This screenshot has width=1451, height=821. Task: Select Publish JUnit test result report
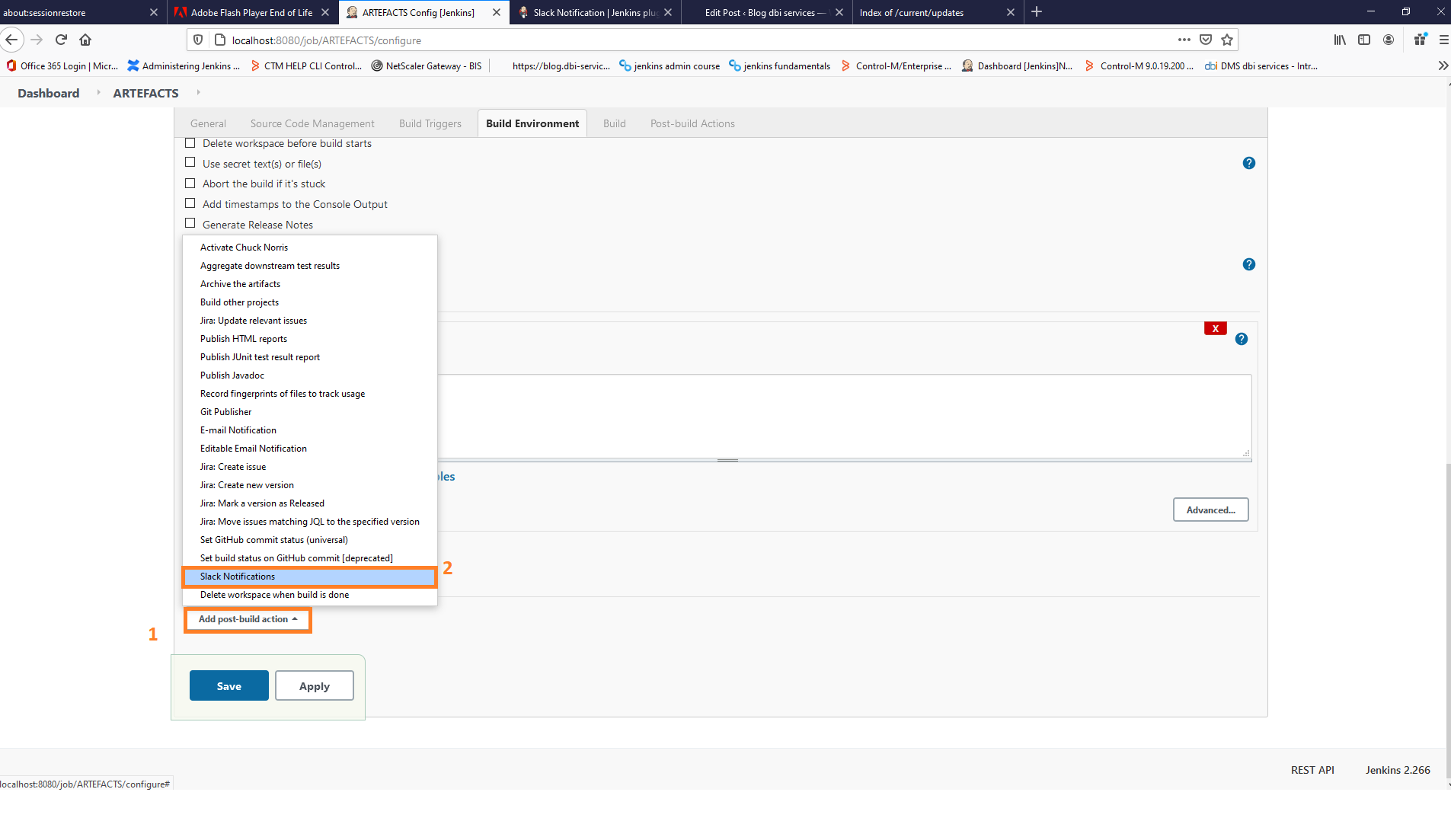coord(310,357)
